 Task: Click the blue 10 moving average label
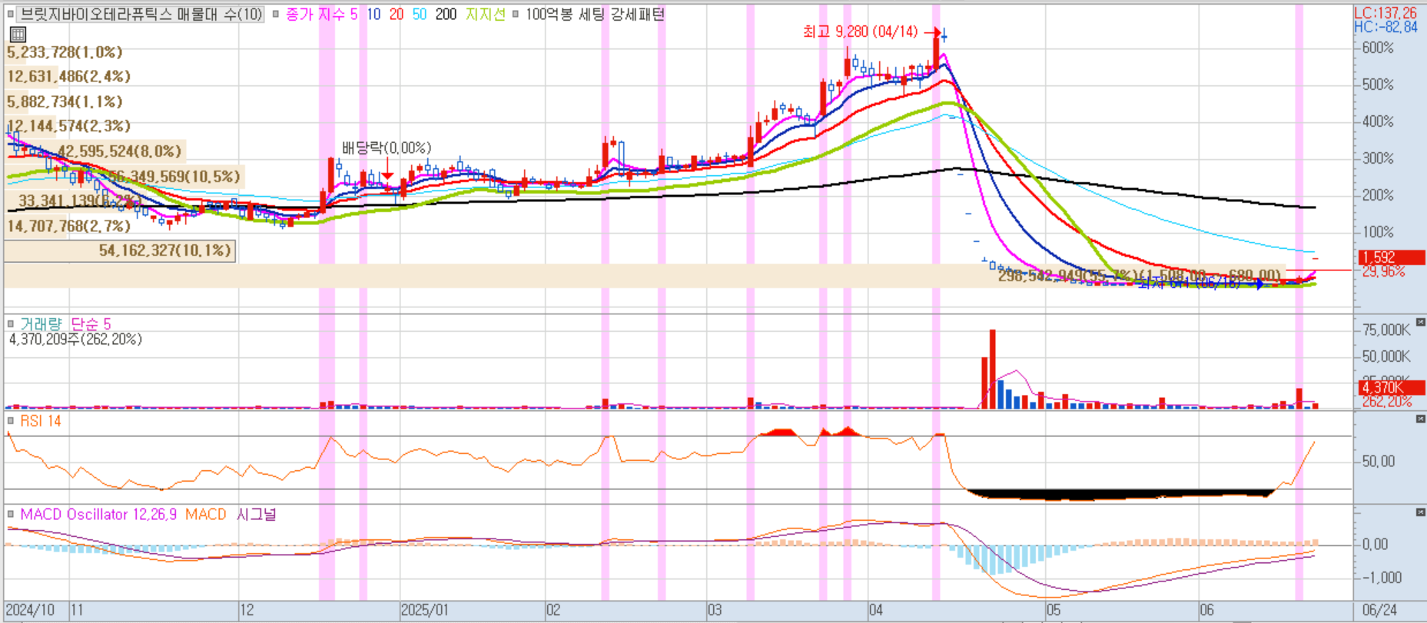(373, 14)
